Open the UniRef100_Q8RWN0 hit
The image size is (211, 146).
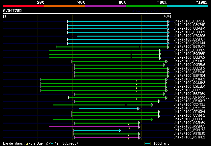(x=189, y=29)
